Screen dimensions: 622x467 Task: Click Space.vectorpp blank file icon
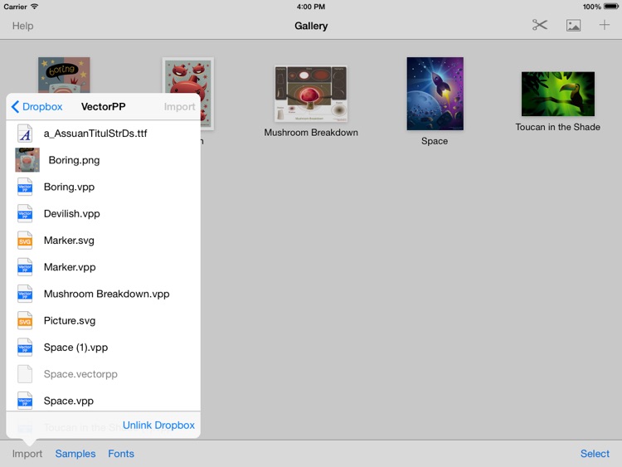click(x=25, y=374)
